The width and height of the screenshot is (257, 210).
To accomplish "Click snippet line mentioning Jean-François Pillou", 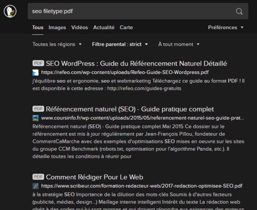I will (x=128, y=134).
